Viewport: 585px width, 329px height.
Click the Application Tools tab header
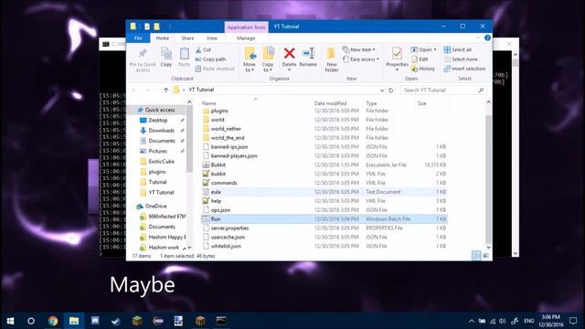pyautogui.click(x=246, y=27)
